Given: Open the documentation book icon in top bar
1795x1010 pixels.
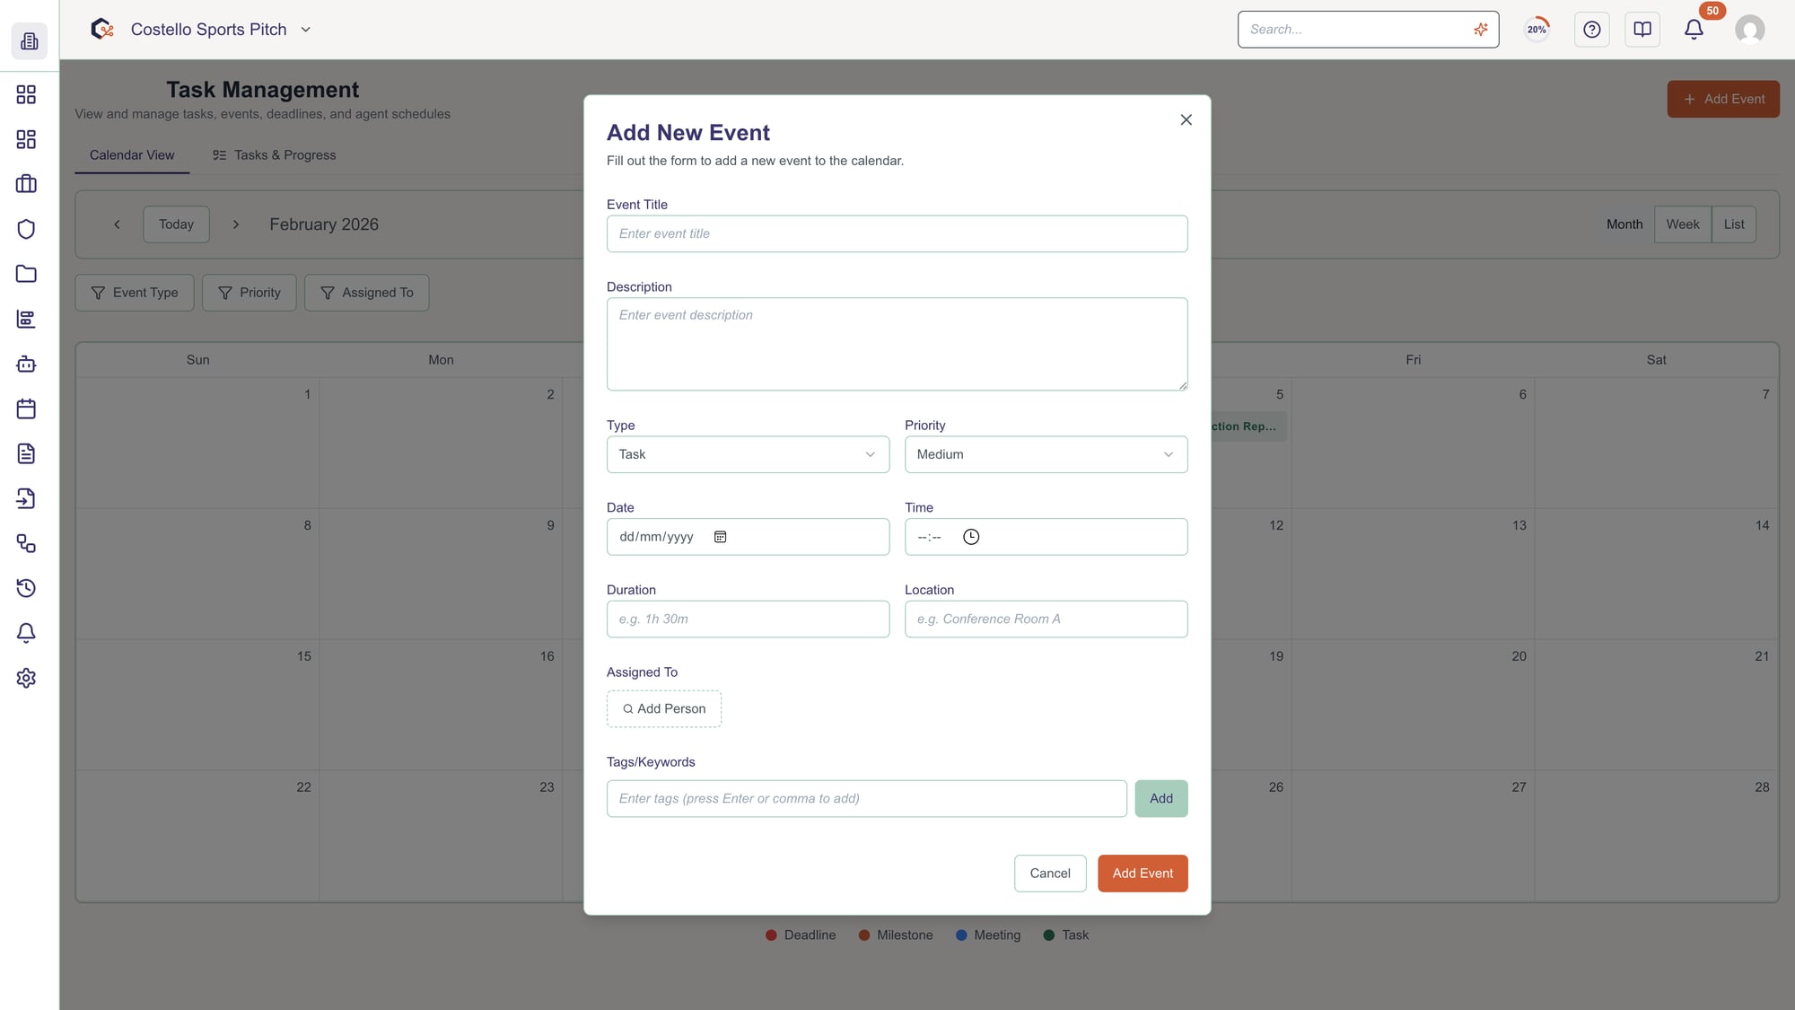Looking at the screenshot, I should (x=1642, y=29).
